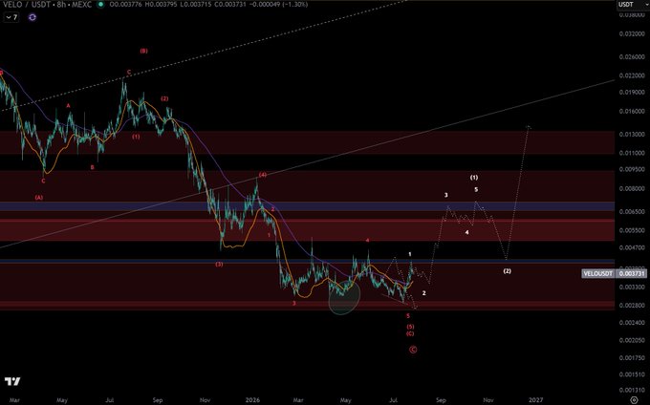Select the red (3) wave label
The image size is (650, 405).
[x=219, y=265]
